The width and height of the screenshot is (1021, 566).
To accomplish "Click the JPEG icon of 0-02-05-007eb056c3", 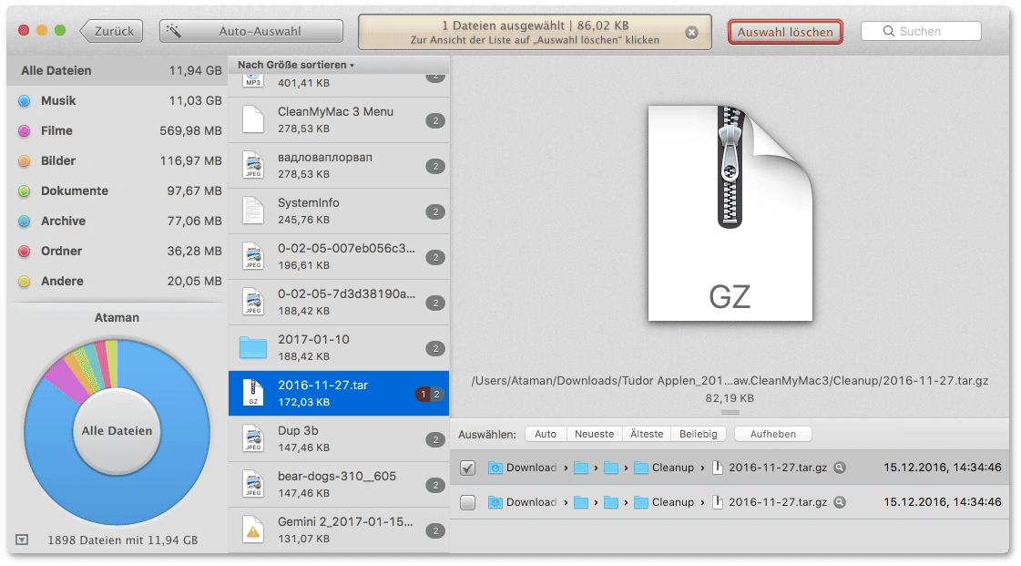I will pyautogui.click(x=253, y=257).
